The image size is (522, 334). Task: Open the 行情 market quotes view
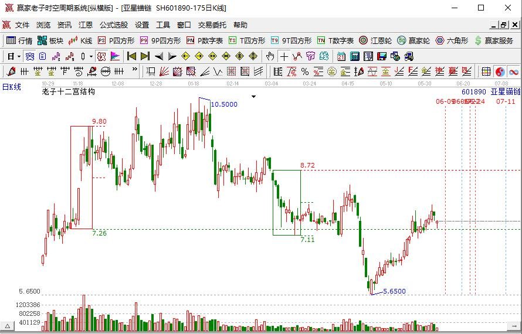(x=19, y=40)
